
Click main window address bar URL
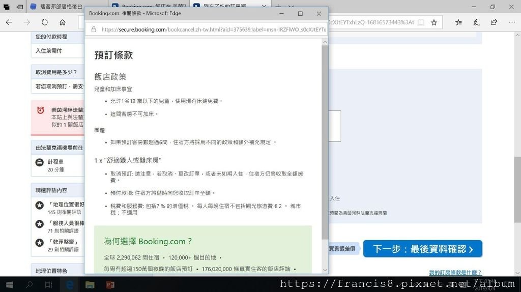coord(370,22)
